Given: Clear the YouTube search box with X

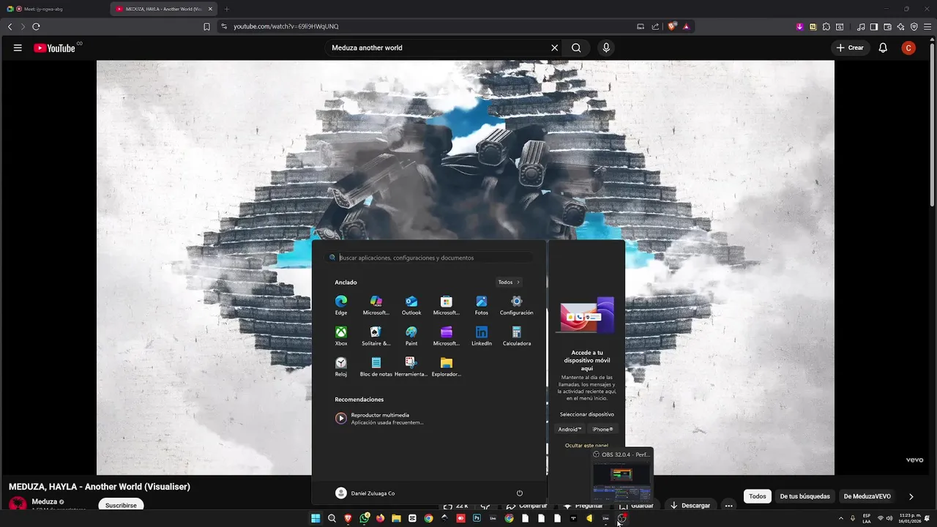Looking at the screenshot, I should click(554, 48).
